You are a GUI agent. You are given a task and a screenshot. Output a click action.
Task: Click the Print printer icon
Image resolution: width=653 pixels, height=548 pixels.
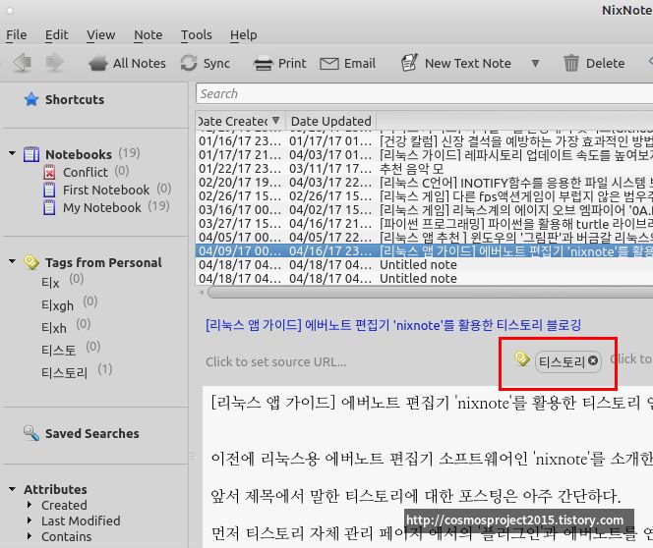[264, 64]
